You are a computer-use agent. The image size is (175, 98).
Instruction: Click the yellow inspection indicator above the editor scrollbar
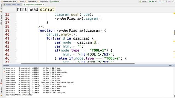(174, 13)
